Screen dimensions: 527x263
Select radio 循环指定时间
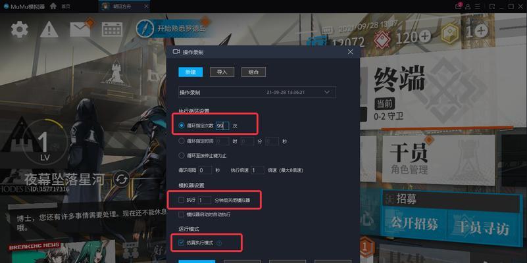[x=182, y=141]
